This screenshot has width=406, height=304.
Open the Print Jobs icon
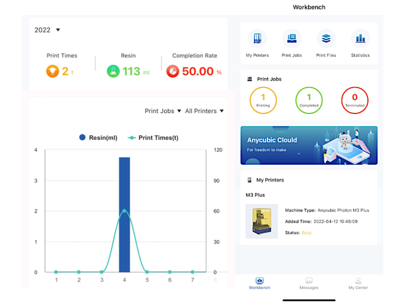coord(291,39)
